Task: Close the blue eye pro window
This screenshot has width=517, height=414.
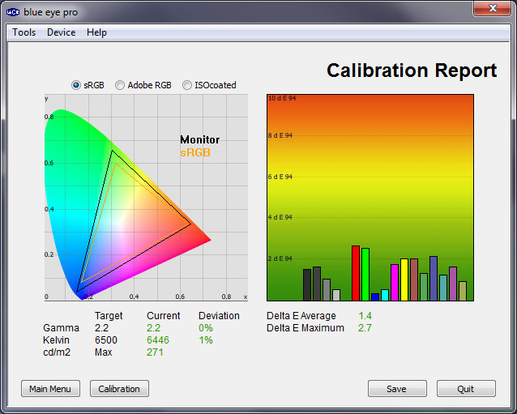Action: click(x=492, y=8)
